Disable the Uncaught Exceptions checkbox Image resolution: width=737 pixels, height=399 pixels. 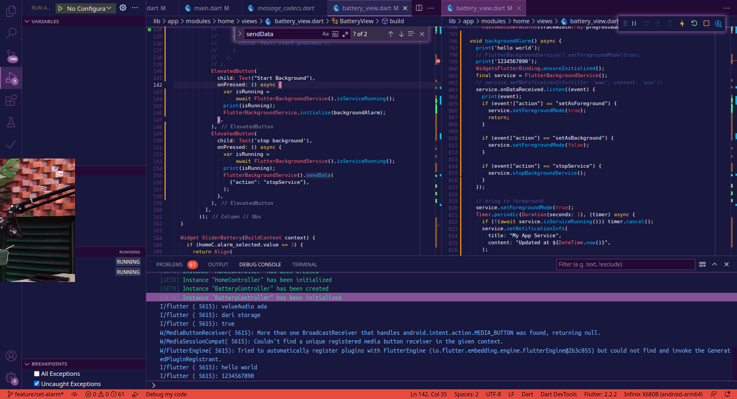coord(37,384)
